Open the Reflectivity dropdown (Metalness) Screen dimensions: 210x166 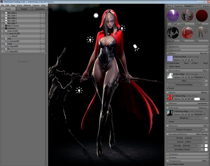click(204, 108)
